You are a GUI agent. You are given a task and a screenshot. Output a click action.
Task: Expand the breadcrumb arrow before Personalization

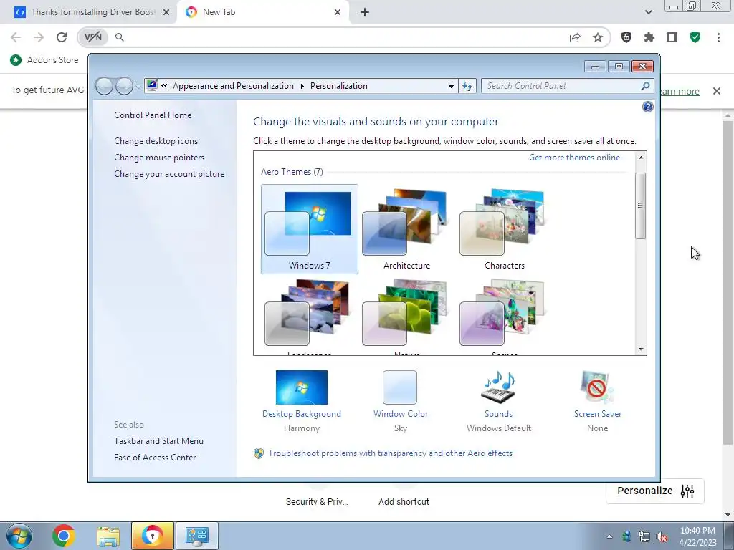click(x=302, y=86)
